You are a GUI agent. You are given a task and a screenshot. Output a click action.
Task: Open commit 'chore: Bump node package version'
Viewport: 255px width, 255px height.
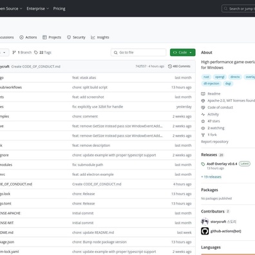click(x=99, y=242)
